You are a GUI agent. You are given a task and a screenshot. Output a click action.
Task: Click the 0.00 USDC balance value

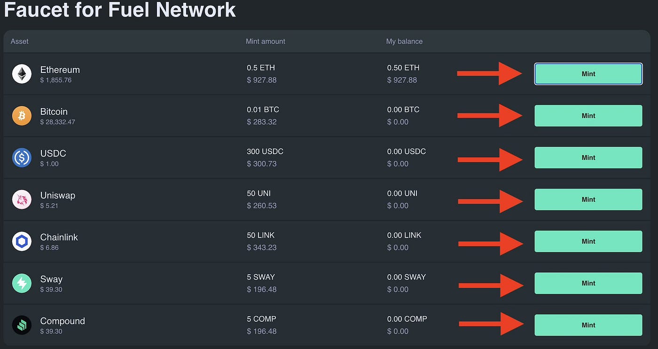[x=407, y=151]
